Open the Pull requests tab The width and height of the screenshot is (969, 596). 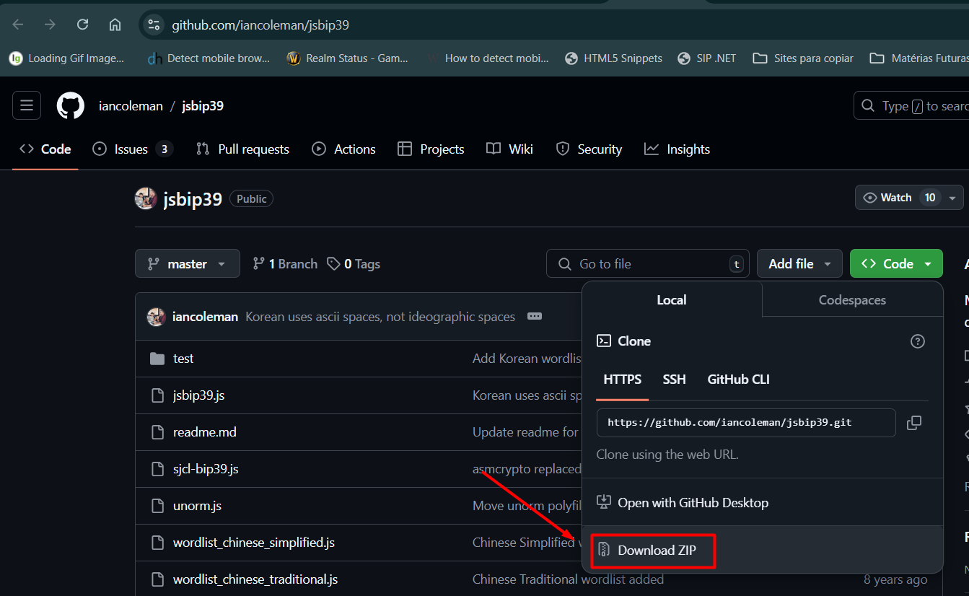point(242,149)
